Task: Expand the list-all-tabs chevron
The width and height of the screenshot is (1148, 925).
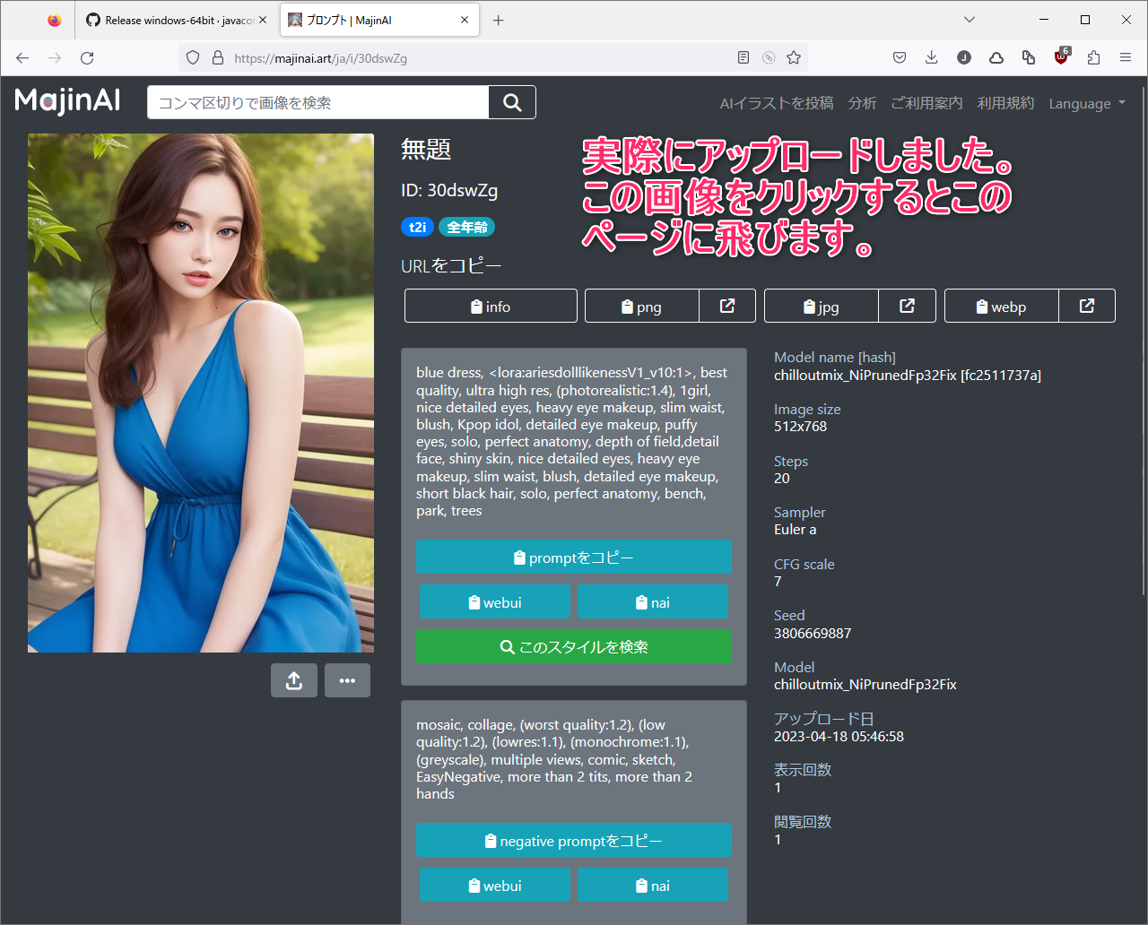Action: tap(970, 19)
